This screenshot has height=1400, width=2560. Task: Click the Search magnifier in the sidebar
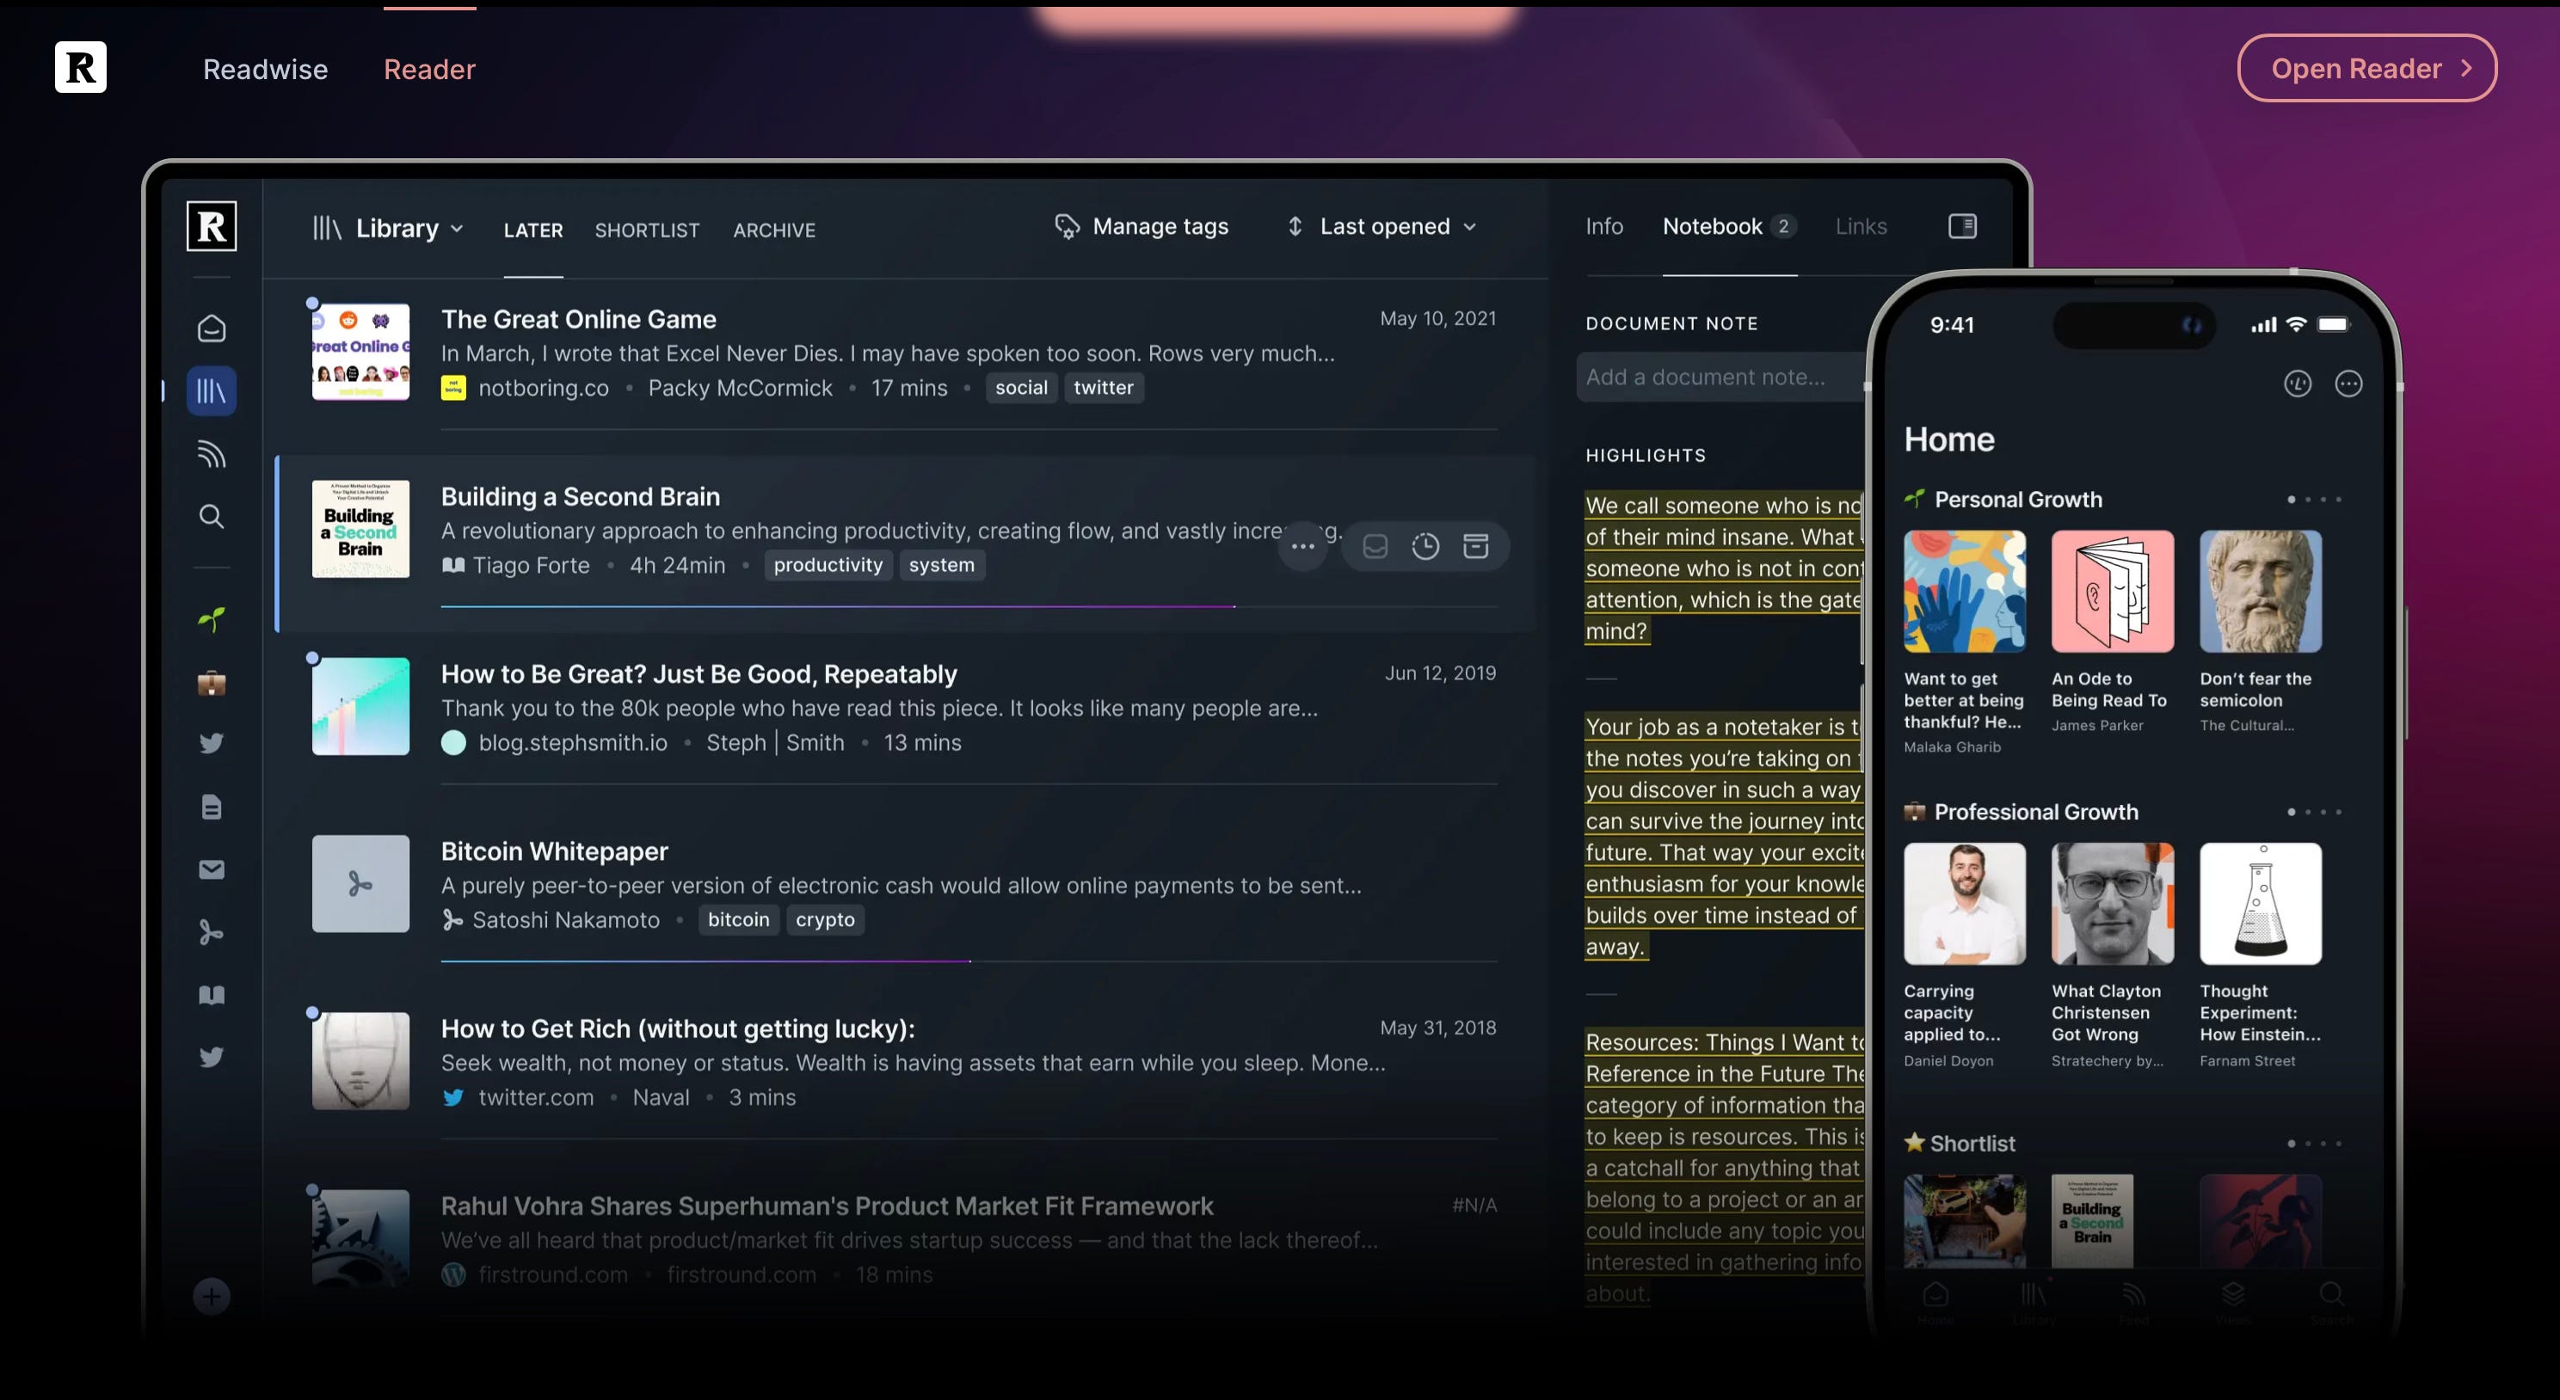[212, 517]
